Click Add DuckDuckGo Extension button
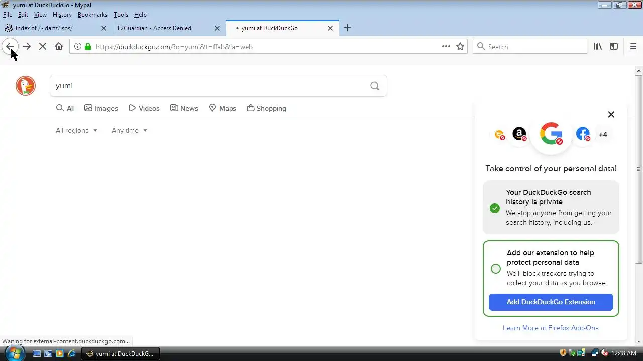 pos(551,302)
